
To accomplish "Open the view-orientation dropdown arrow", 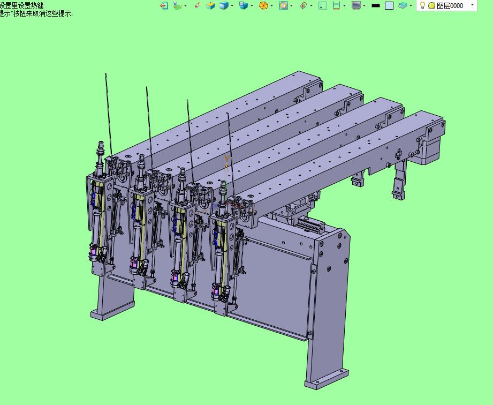I will 252,6.
